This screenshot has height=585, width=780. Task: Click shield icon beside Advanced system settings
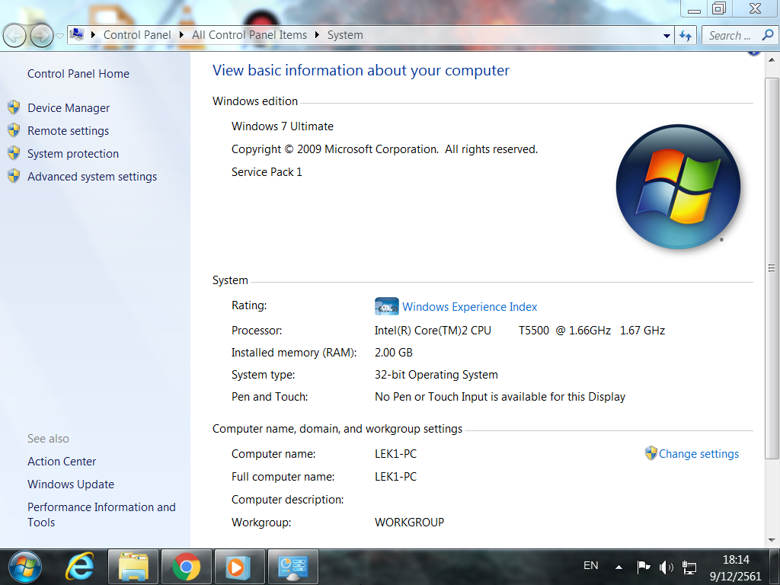pyautogui.click(x=14, y=176)
